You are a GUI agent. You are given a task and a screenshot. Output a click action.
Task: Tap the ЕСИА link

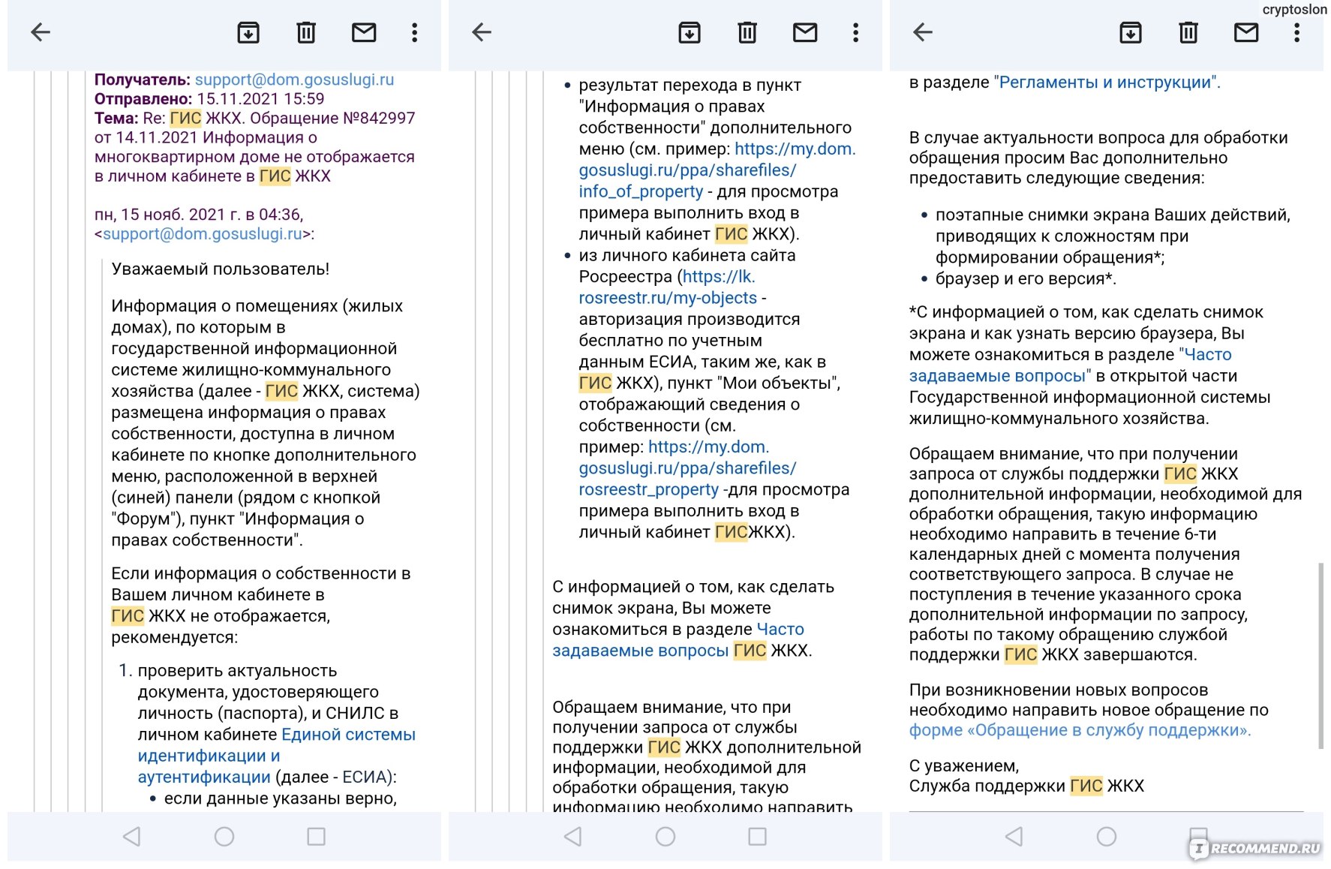(x=364, y=777)
